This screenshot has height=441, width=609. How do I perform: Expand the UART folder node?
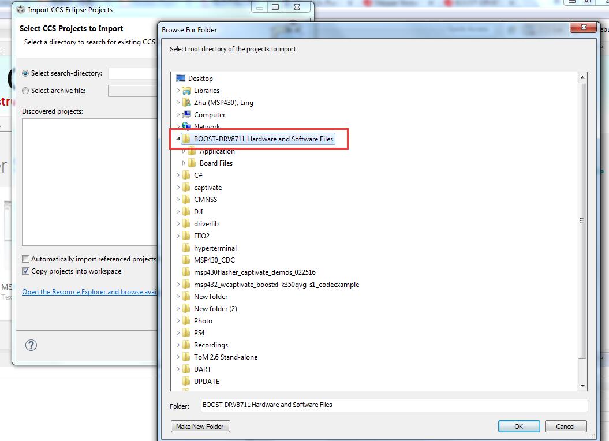pos(178,369)
